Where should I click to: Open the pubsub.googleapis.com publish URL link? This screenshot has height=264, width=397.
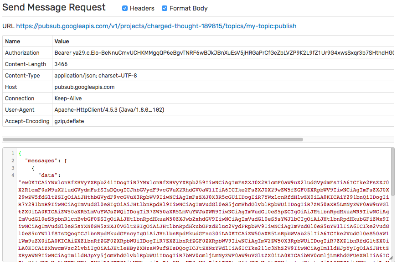point(156,26)
